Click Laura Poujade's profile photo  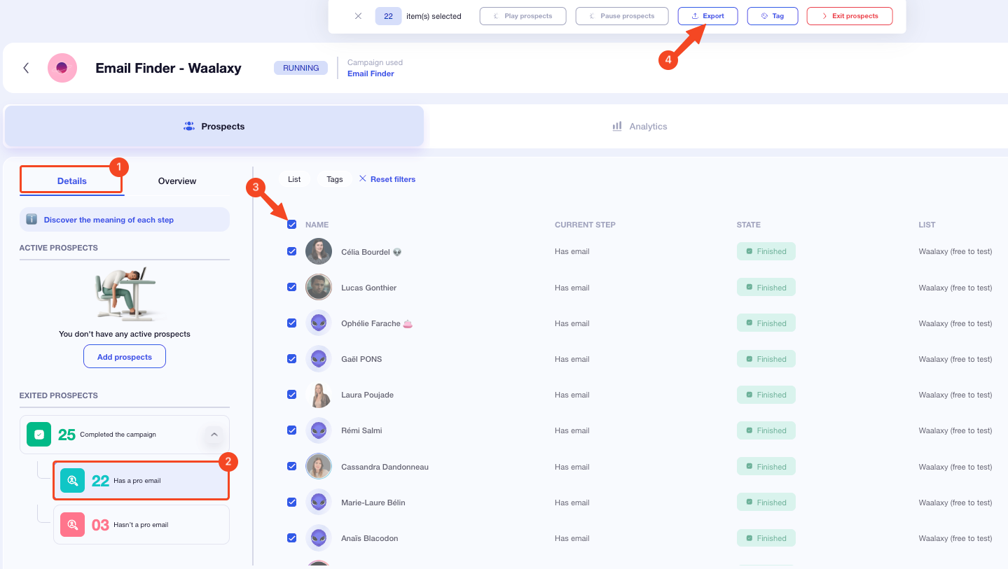point(319,395)
